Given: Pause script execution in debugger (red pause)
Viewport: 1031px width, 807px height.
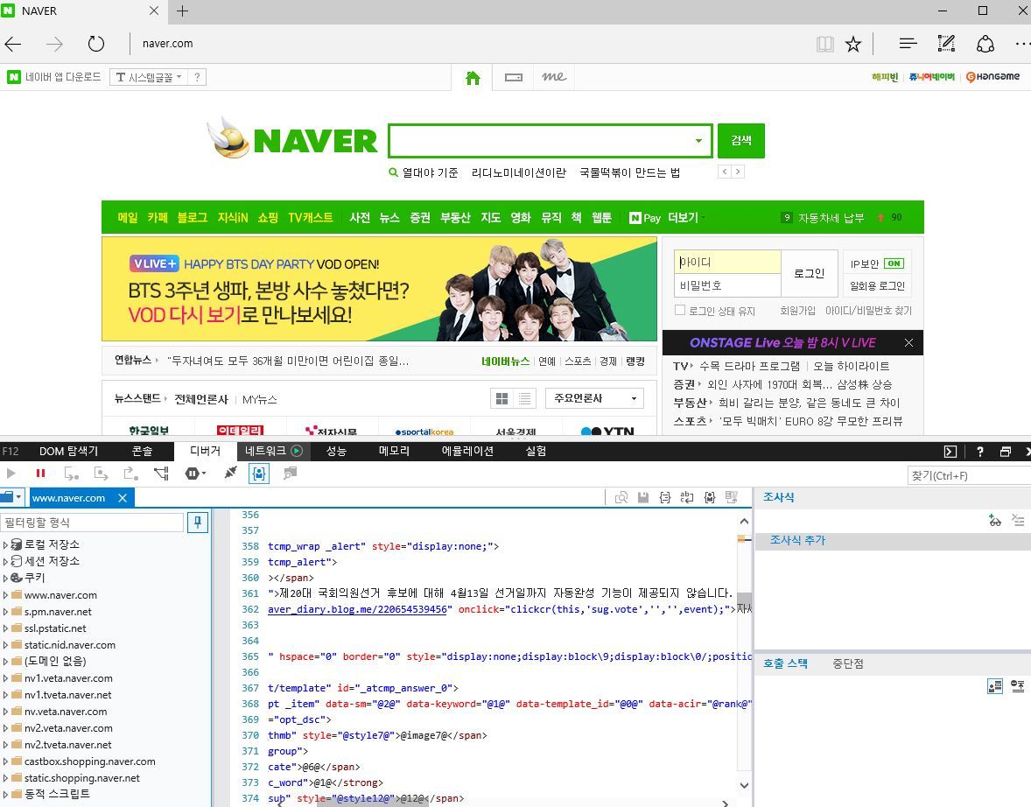Looking at the screenshot, I should coord(41,473).
